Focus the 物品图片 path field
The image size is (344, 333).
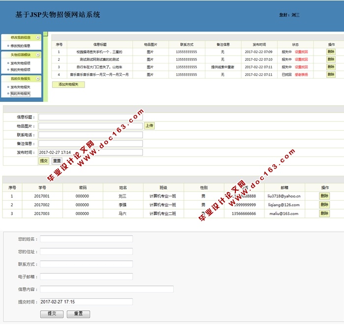[x=90, y=126]
